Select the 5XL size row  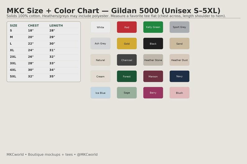[x=44, y=77]
